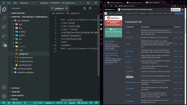187x105 pixels.
Task: Close the .gitignore editor tab
Action: (67, 8)
